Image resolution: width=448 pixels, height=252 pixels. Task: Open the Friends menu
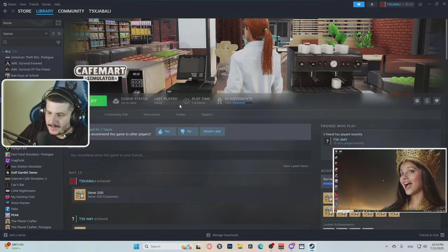coord(34,4)
